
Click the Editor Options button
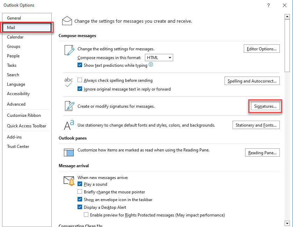click(x=262, y=49)
